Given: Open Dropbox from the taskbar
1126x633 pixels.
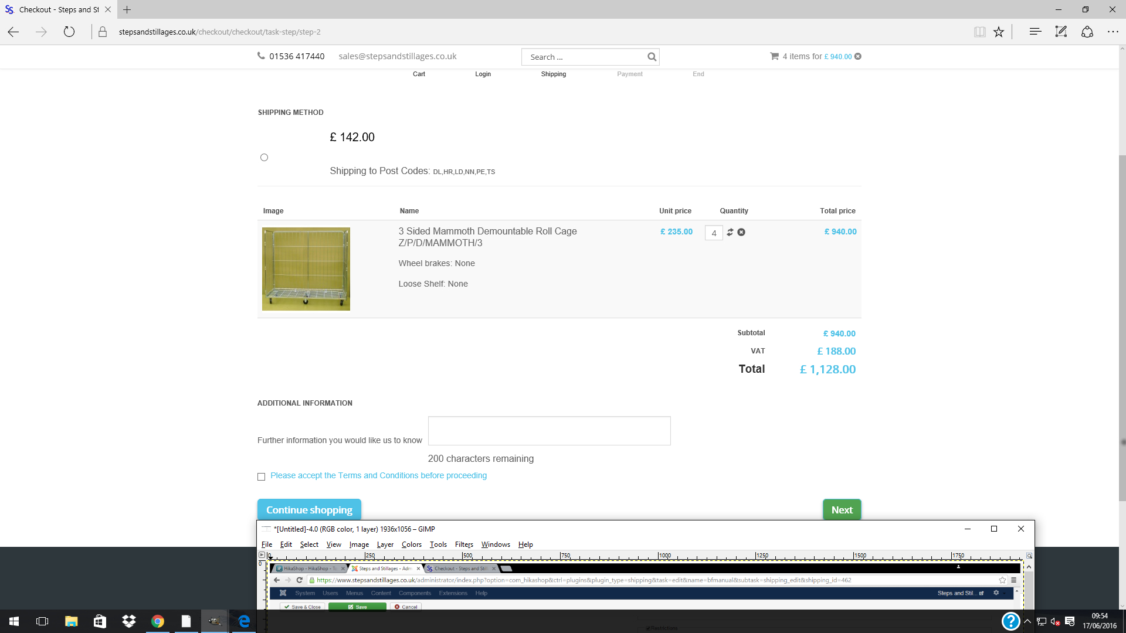Looking at the screenshot, I should [x=128, y=621].
